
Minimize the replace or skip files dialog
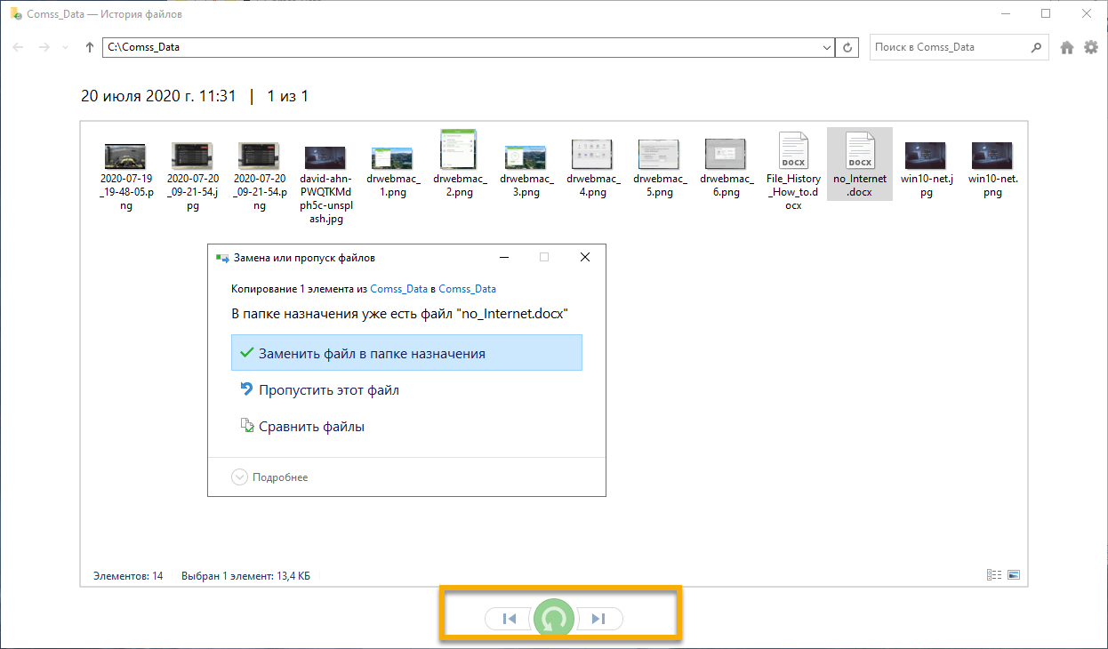(504, 258)
